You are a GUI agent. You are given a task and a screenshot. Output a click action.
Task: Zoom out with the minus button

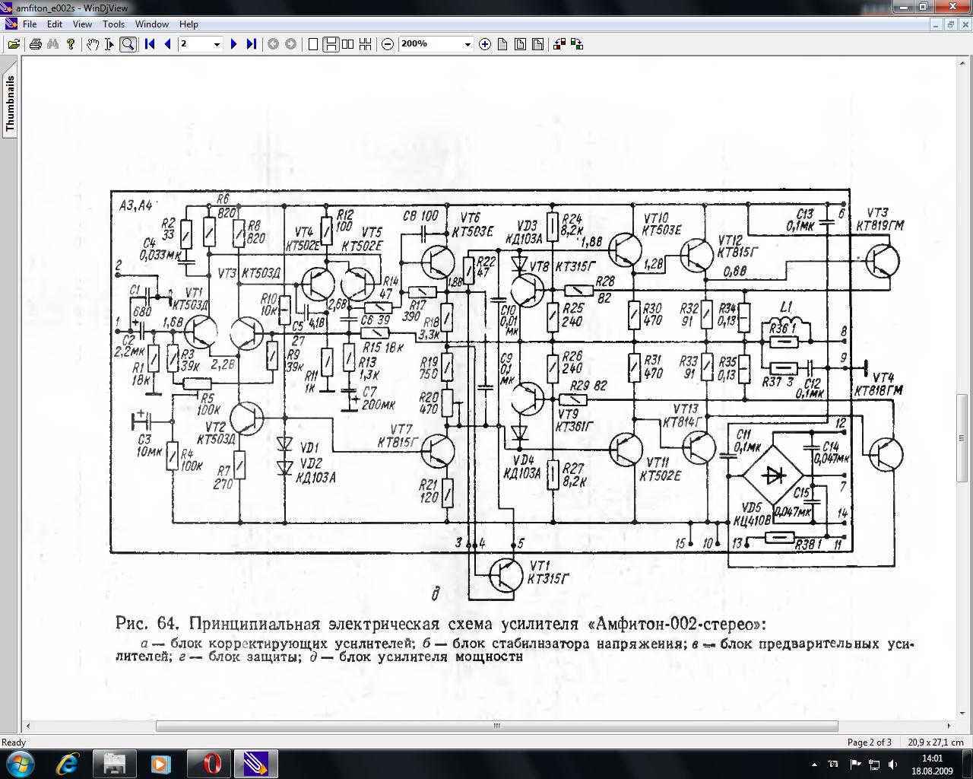(x=388, y=44)
